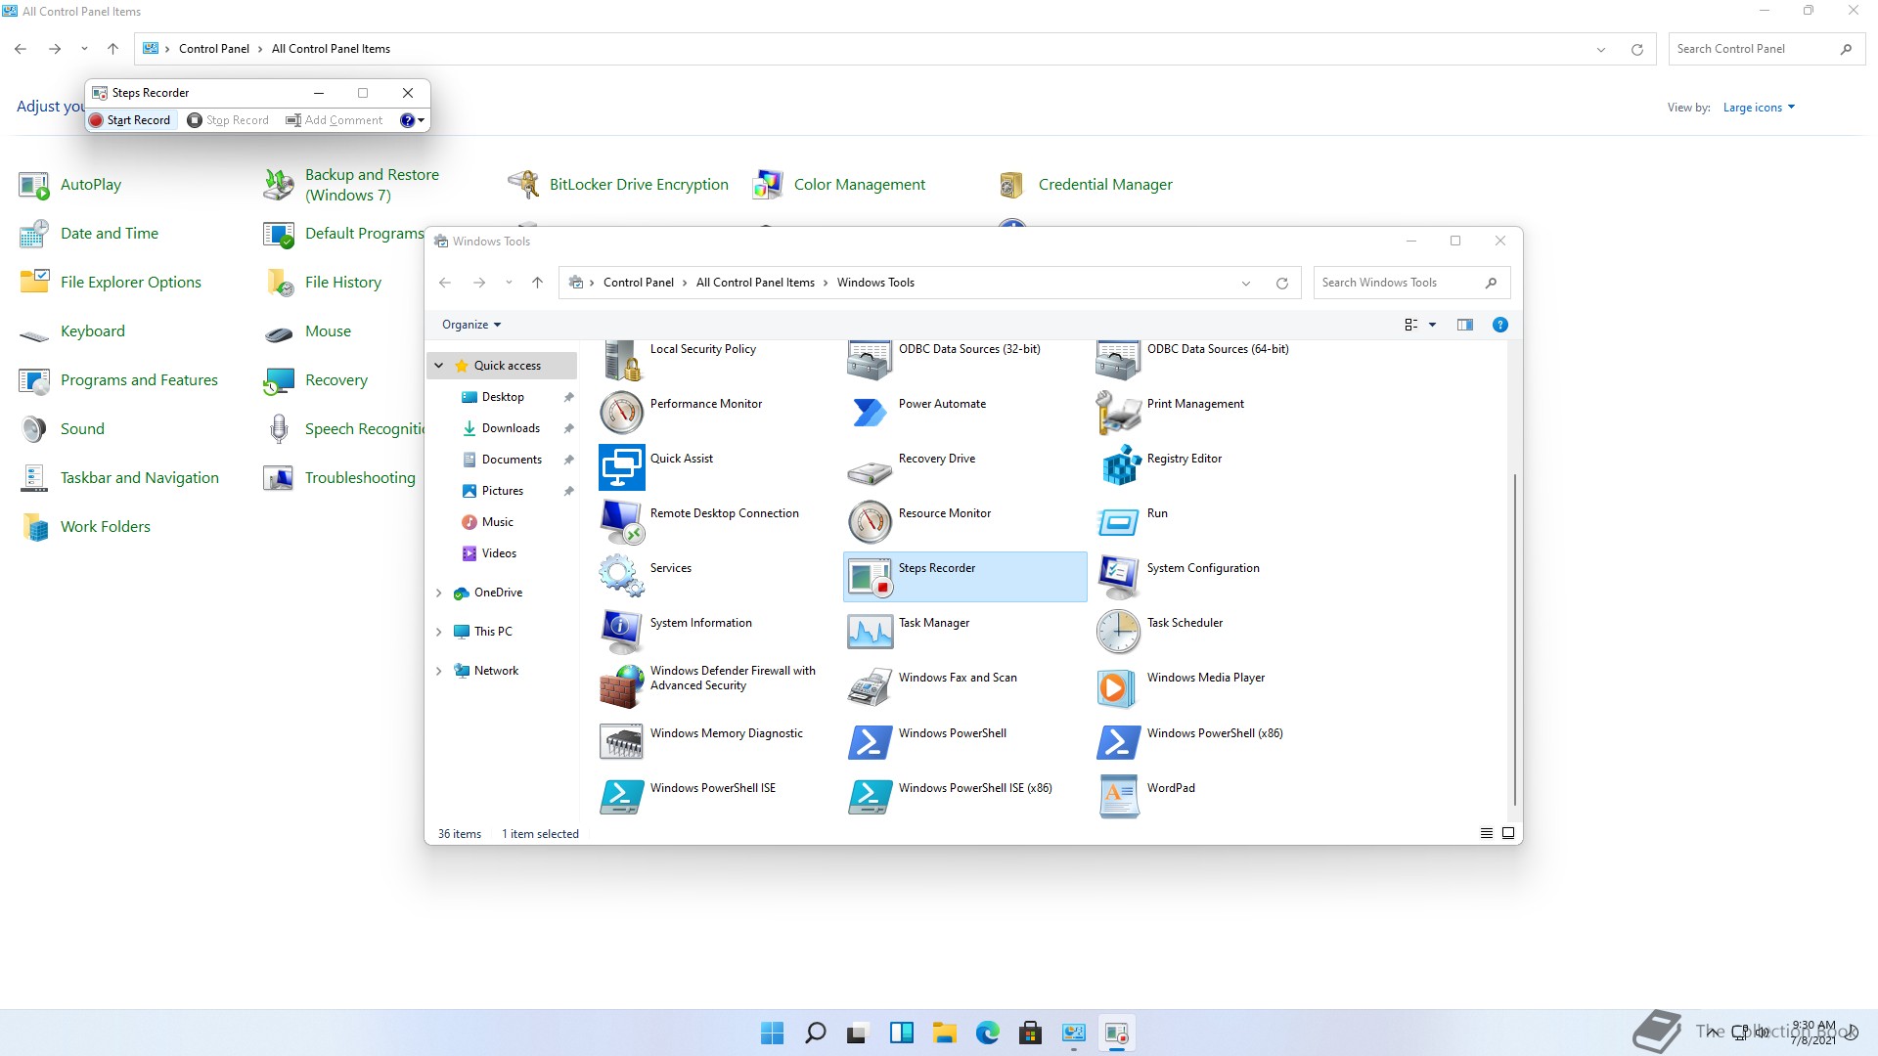Select Documents in navigation pane
Viewport: 1878px width, 1056px height.
pyautogui.click(x=512, y=460)
